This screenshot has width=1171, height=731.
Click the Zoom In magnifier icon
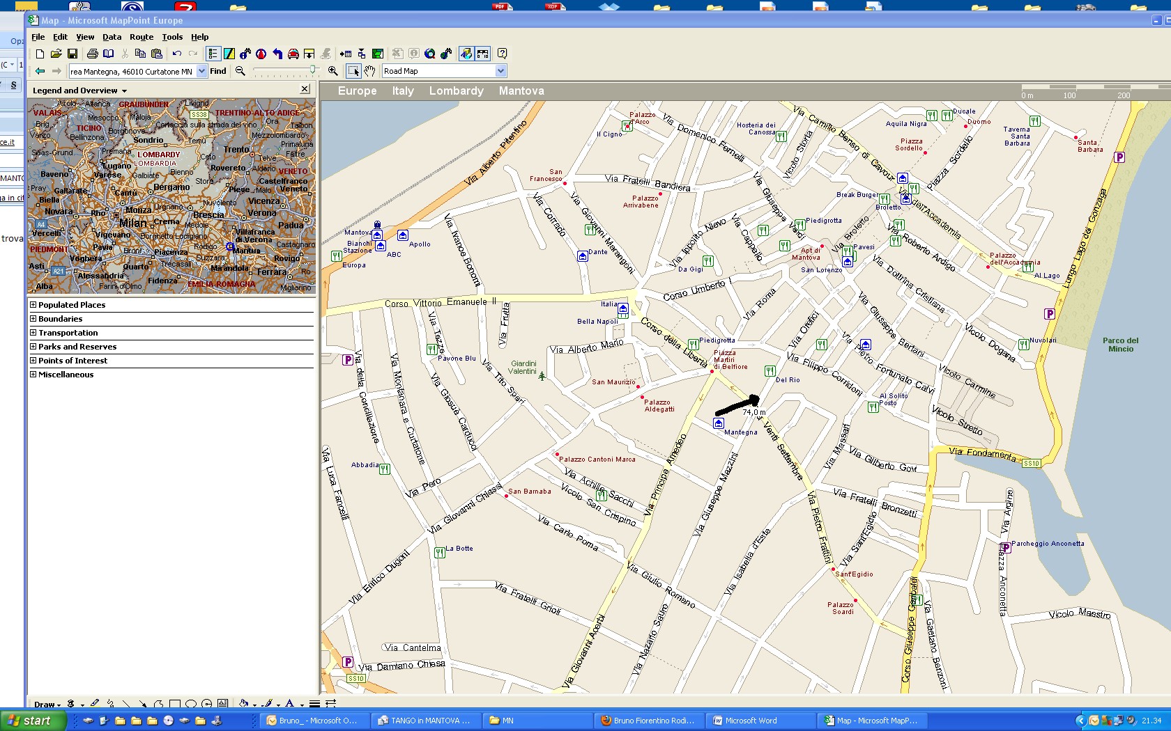tap(333, 71)
